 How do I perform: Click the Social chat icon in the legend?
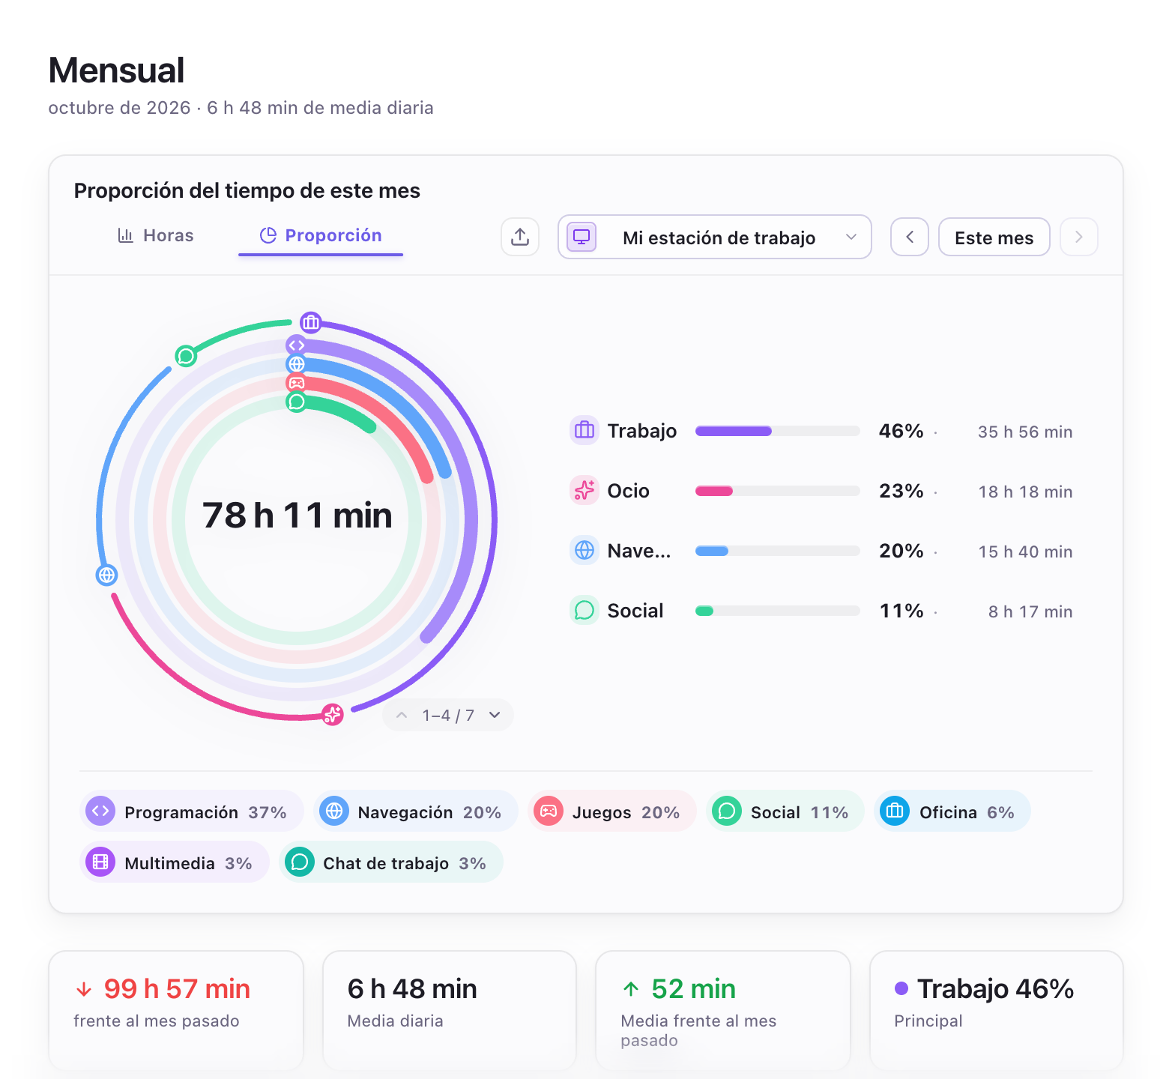click(x=585, y=610)
